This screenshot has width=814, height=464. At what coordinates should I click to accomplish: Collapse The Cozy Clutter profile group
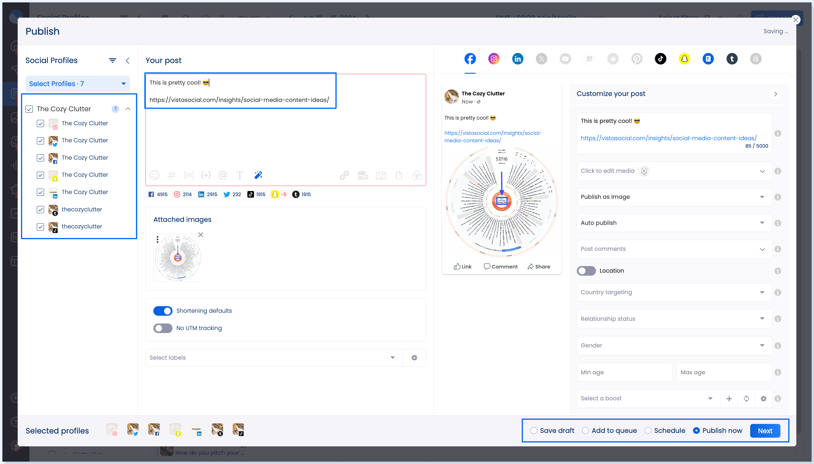[x=128, y=109]
